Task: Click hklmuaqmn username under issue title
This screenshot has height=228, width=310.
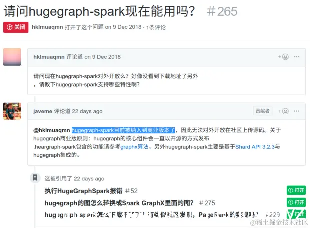Action: point(47,27)
